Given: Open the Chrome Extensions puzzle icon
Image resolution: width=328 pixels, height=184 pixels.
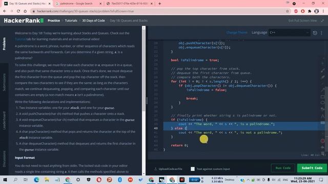Looking at the screenshot, I should [x=310, y=11].
